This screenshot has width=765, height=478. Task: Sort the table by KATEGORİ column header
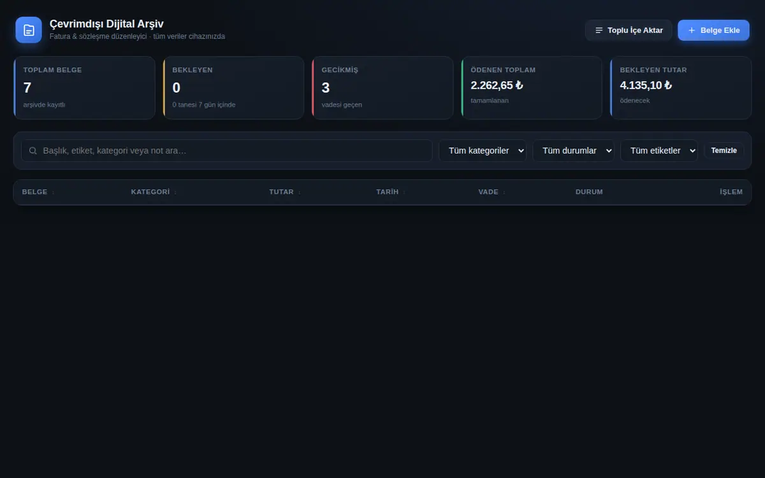(154, 192)
